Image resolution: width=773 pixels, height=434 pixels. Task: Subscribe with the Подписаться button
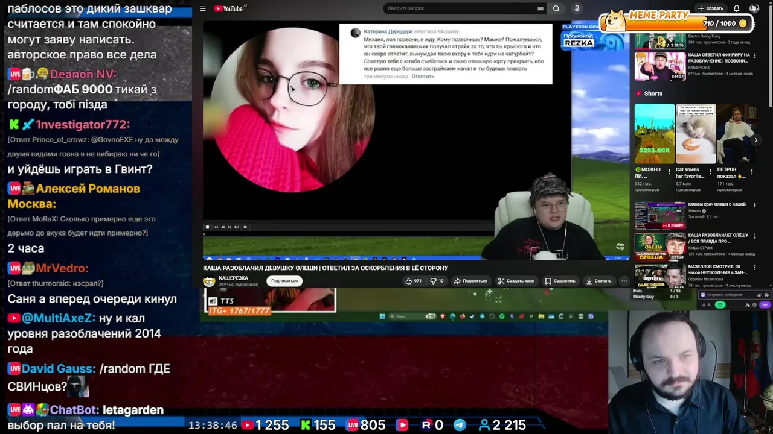[x=284, y=281]
